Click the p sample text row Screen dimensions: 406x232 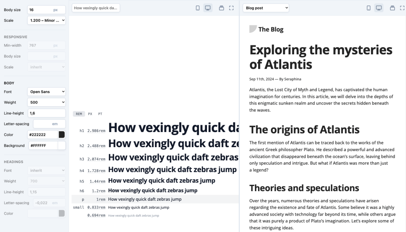[145, 199]
